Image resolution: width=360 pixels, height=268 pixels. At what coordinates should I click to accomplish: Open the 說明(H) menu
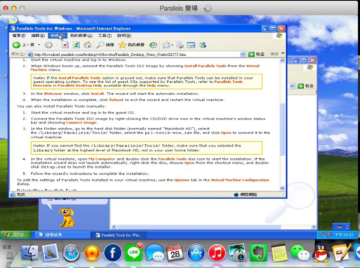(124, 36)
